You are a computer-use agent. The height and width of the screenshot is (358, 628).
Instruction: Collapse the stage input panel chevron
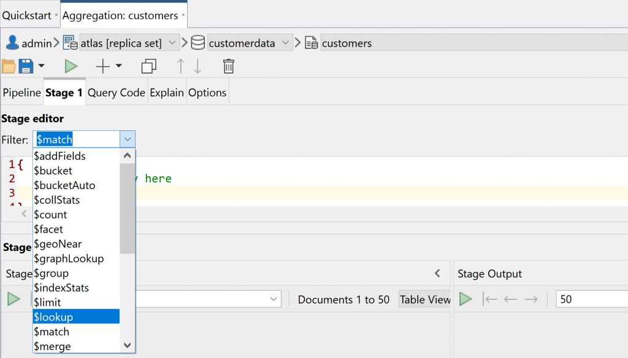click(437, 274)
